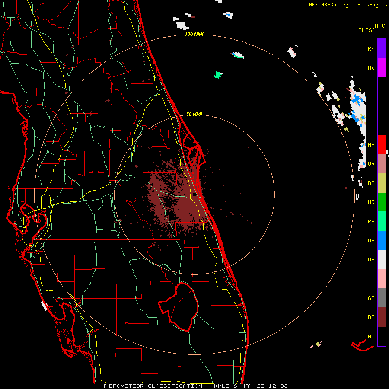Click the green rain echo blob offshore
Screen dimensions: 389x389
218,75
